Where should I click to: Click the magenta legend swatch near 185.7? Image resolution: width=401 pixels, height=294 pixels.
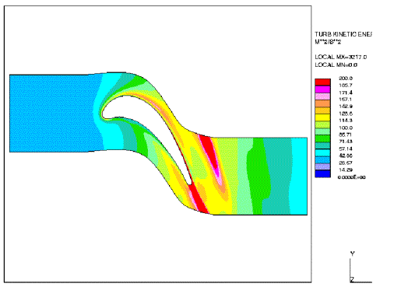pos(322,89)
